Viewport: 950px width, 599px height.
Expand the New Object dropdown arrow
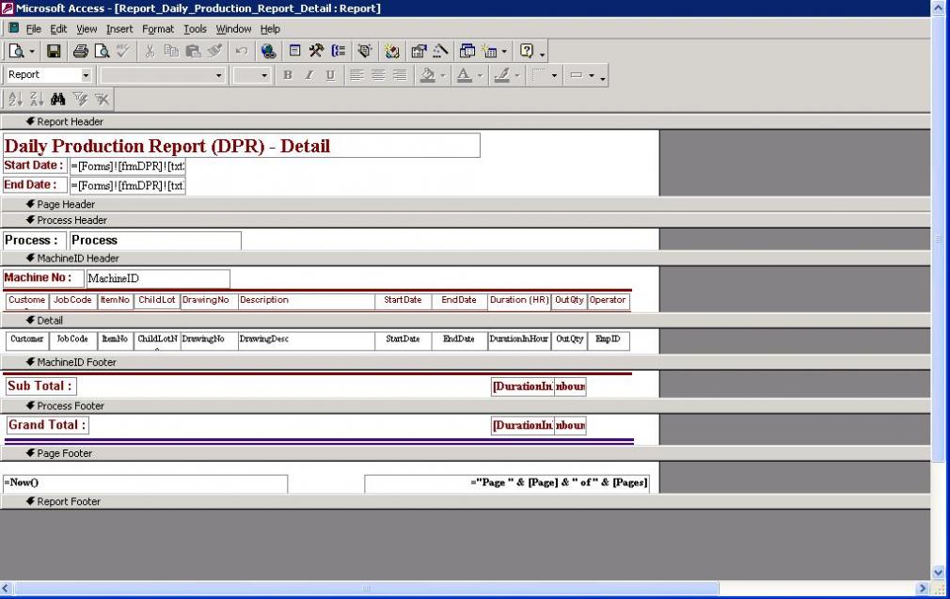(504, 52)
